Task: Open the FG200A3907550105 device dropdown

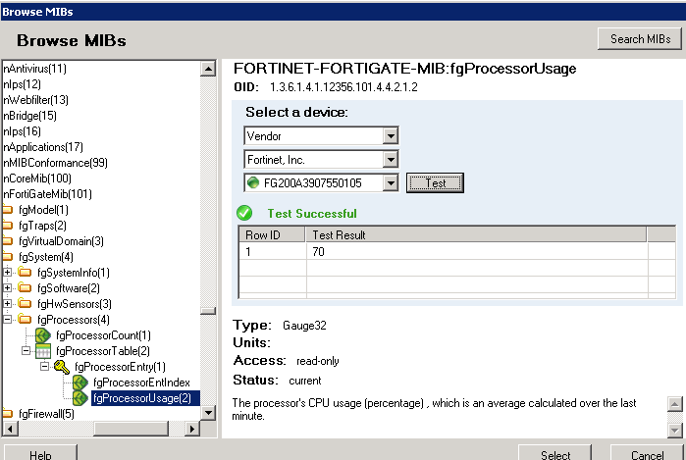Action: [x=391, y=182]
